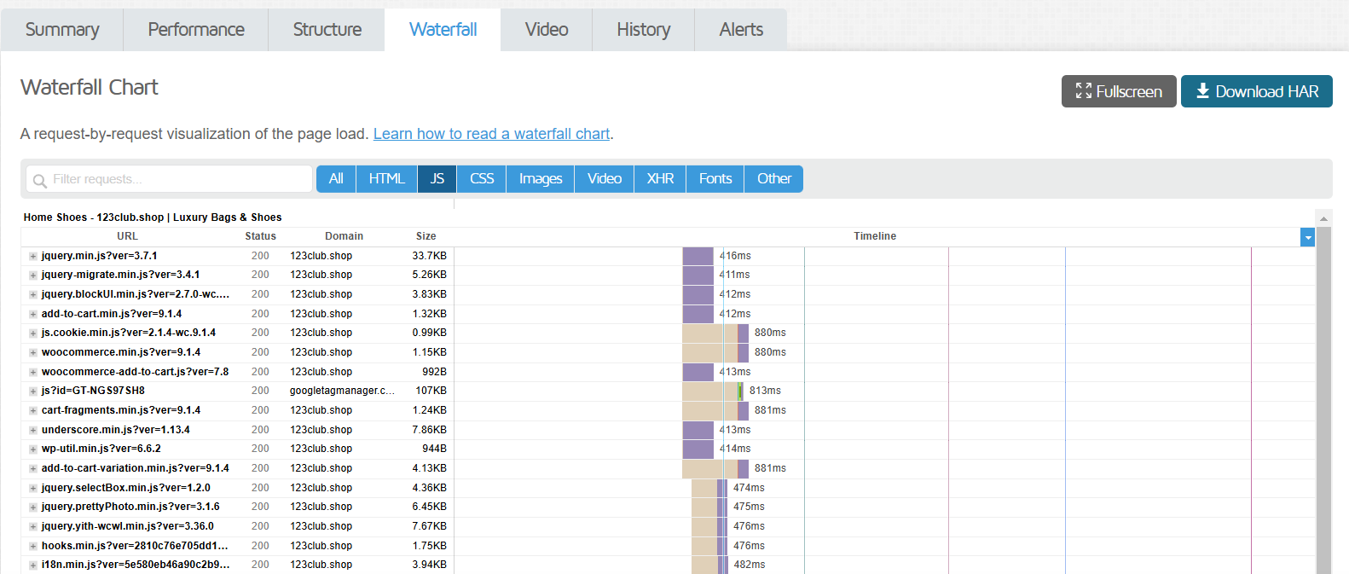This screenshot has height=574, width=1349.
Task: Show only Images requests
Action: click(x=541, y=179)
